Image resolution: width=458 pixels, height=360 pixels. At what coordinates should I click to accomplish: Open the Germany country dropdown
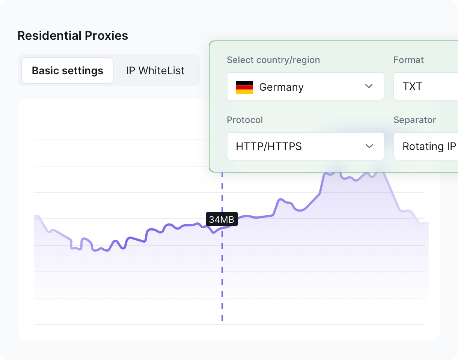[305, 87]
